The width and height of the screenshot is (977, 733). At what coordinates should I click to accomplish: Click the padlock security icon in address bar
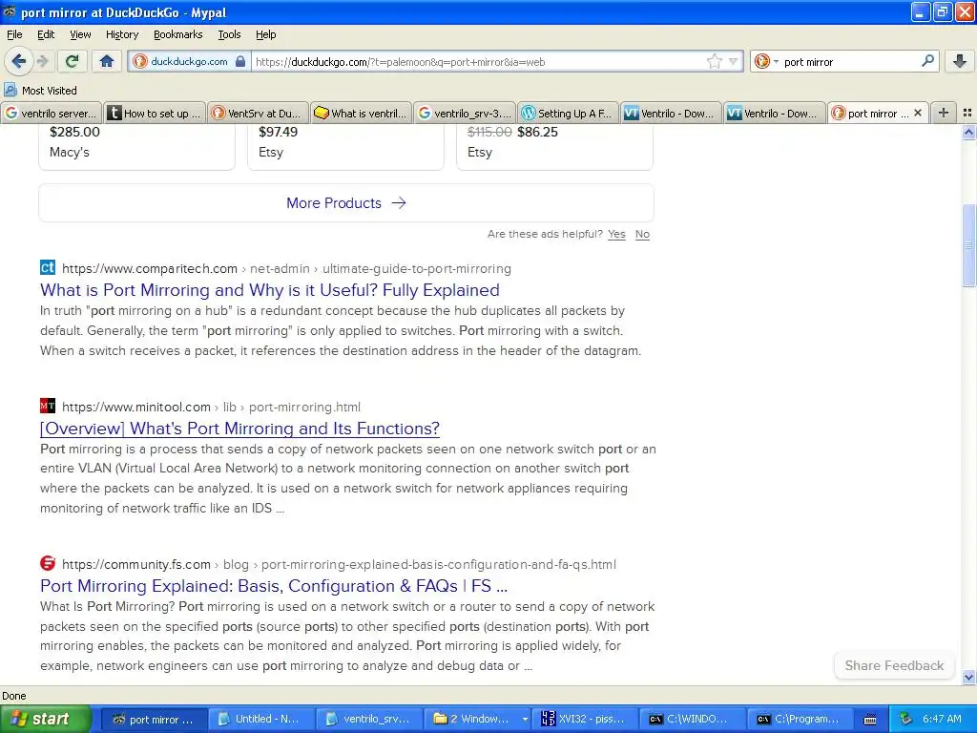(240, 61)
